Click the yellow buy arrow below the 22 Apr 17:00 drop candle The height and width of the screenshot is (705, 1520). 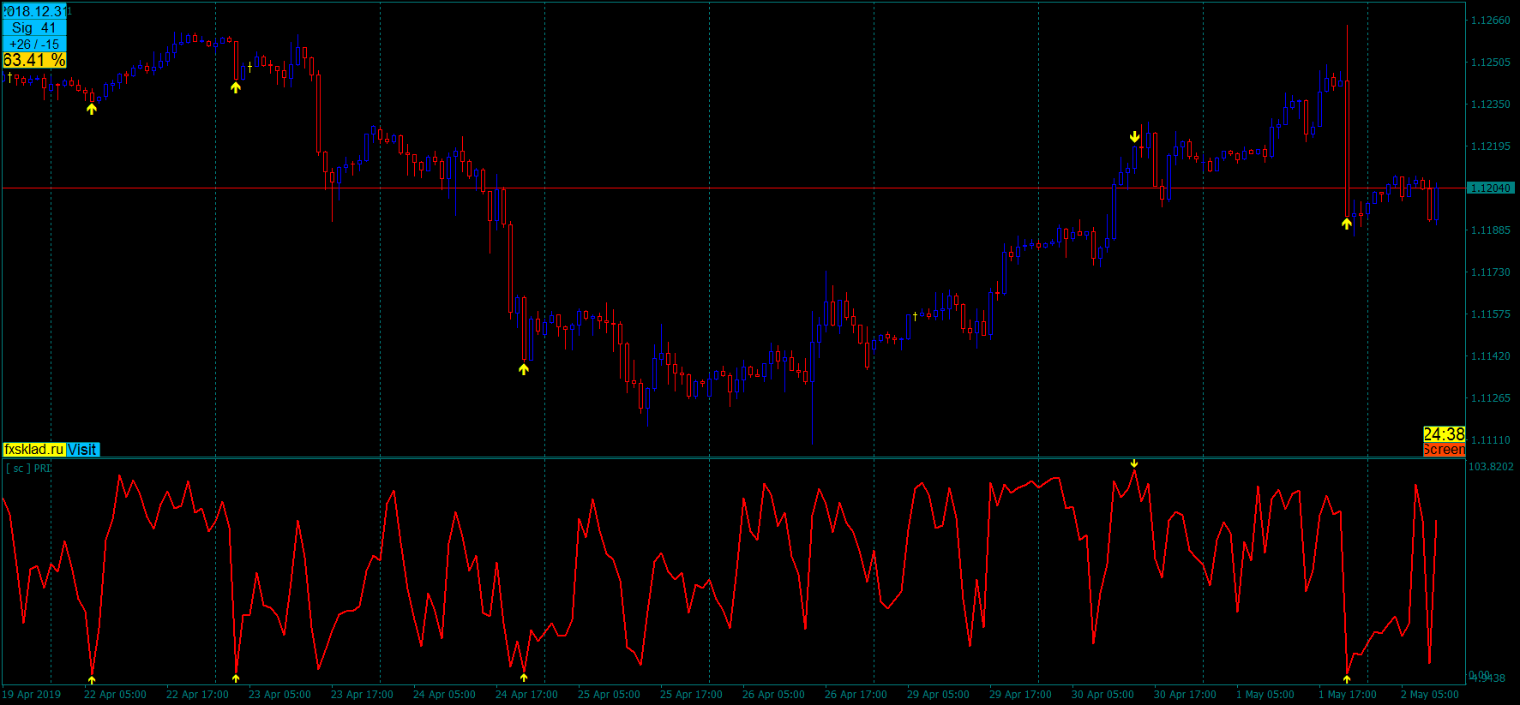[x=236, y=87]
